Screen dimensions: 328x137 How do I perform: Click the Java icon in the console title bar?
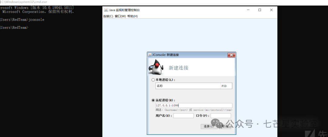click(106, 10)
